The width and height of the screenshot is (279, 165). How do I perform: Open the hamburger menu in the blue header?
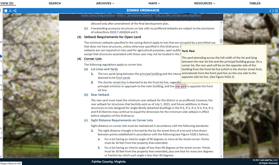276,11
